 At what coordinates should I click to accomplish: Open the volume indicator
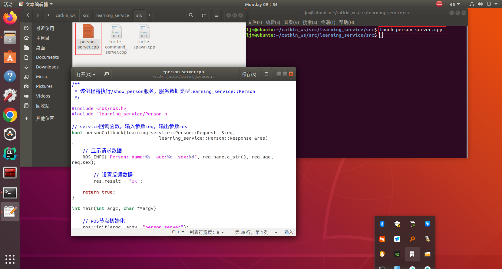[x=480, y=4]
